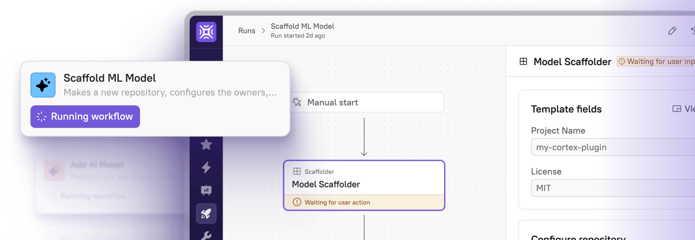Open the presentation chart sidebar icon

point(206,190)
